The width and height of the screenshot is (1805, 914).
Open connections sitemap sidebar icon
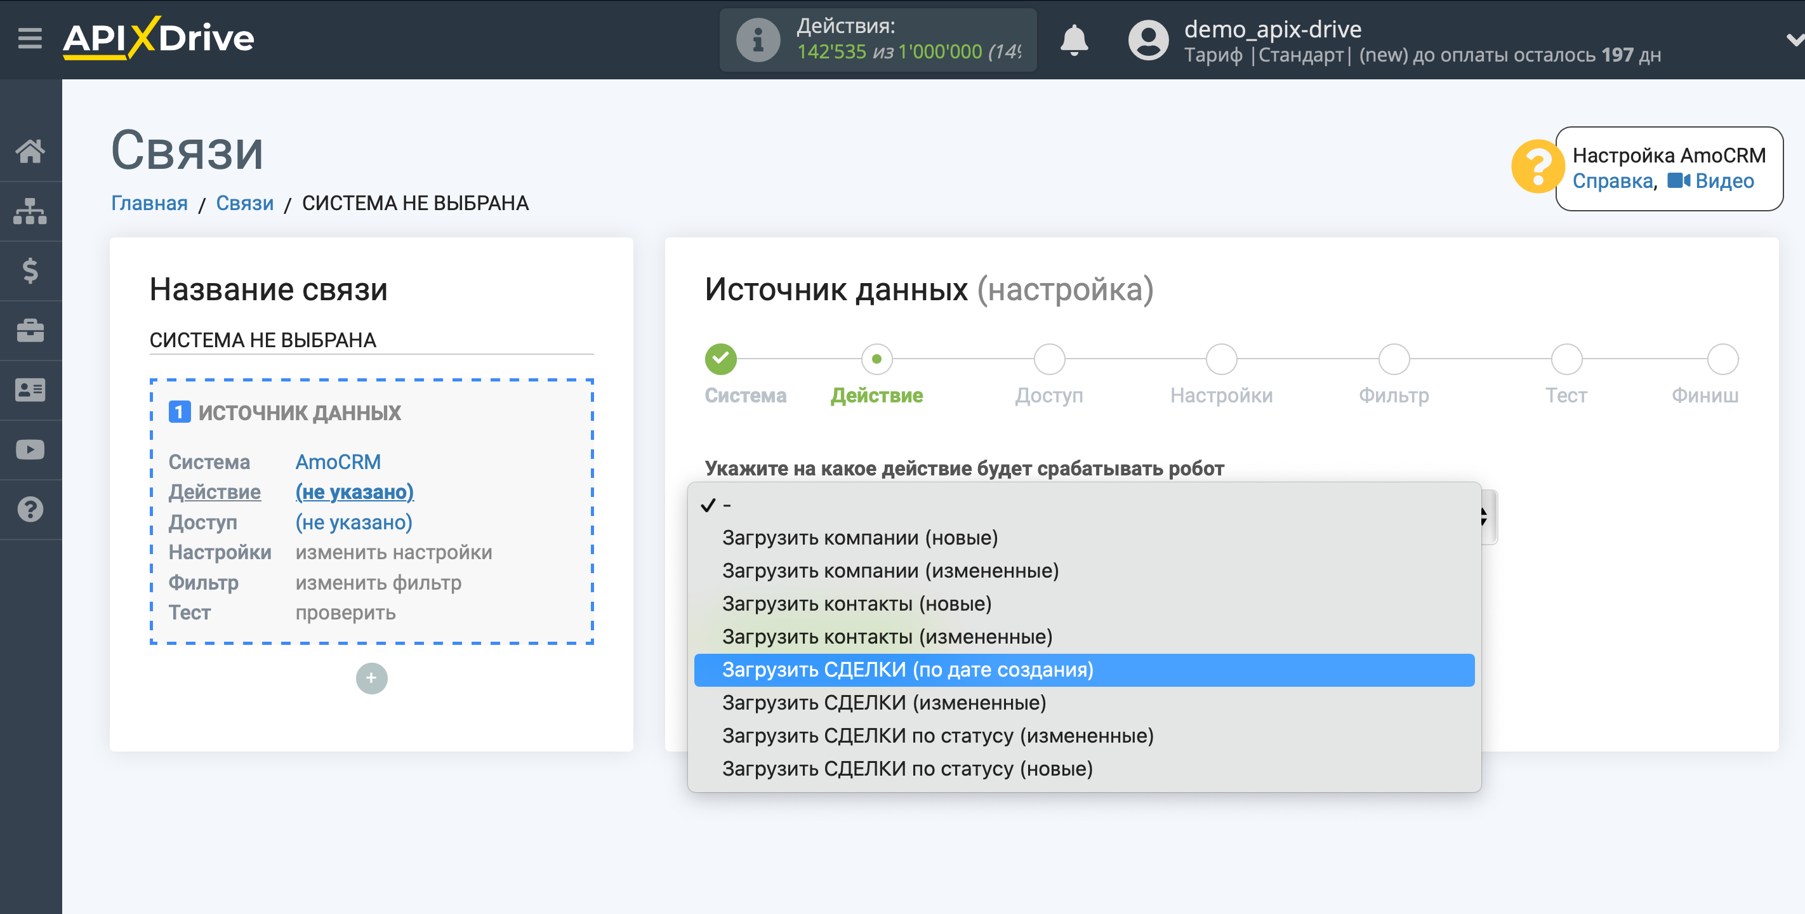pyautogui.click(x=30, y=211)
